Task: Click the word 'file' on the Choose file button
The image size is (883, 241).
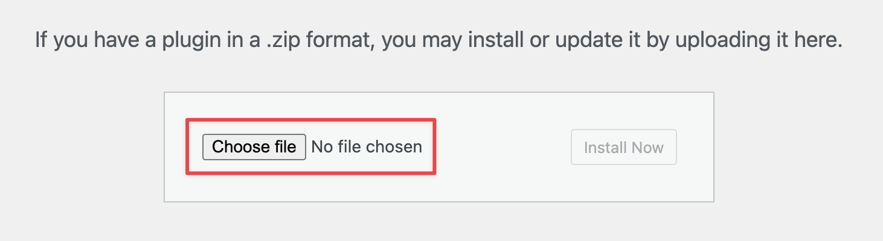Action: (x=284, y=147)
